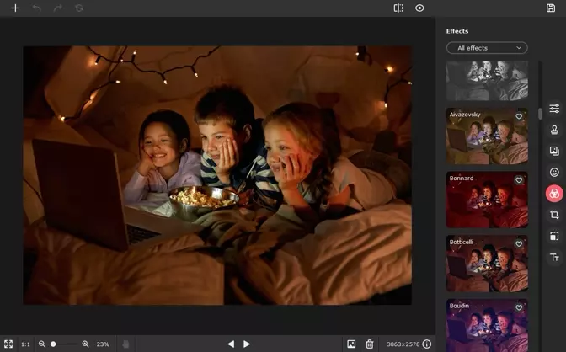566x352 pixels.
Task: Click the zoom slider handle
Action: (53, 344)
